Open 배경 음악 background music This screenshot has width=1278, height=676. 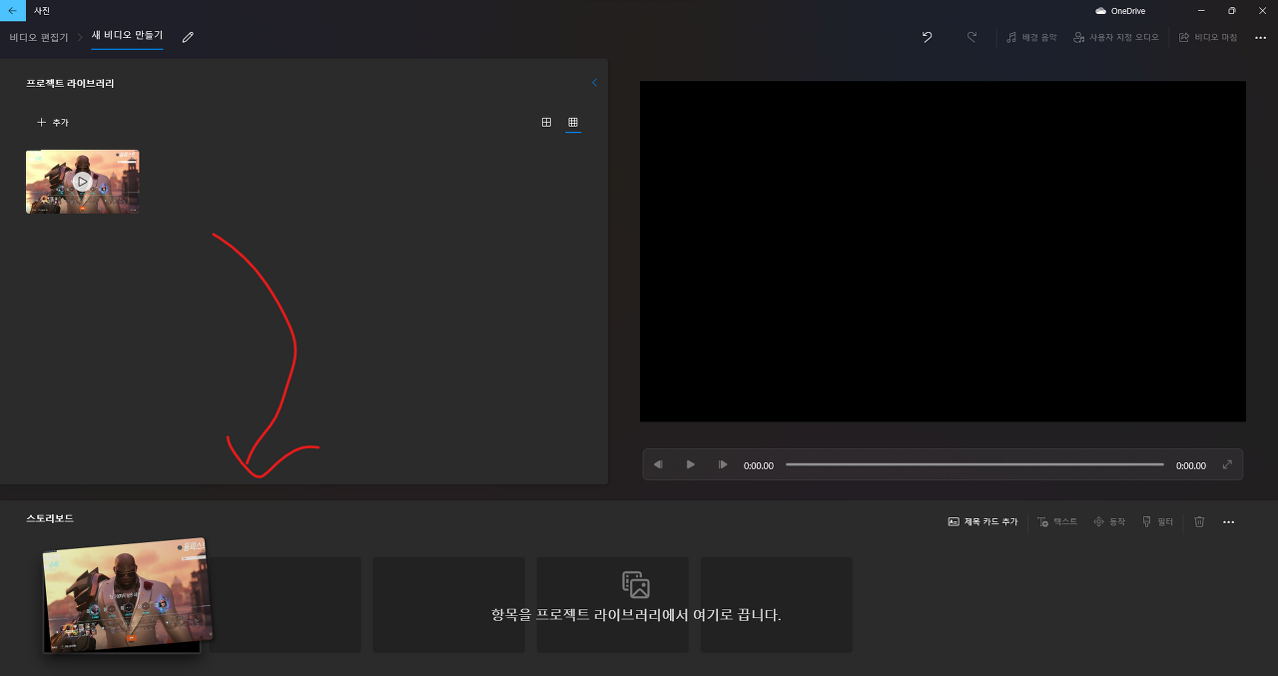tap(1031, 37)
